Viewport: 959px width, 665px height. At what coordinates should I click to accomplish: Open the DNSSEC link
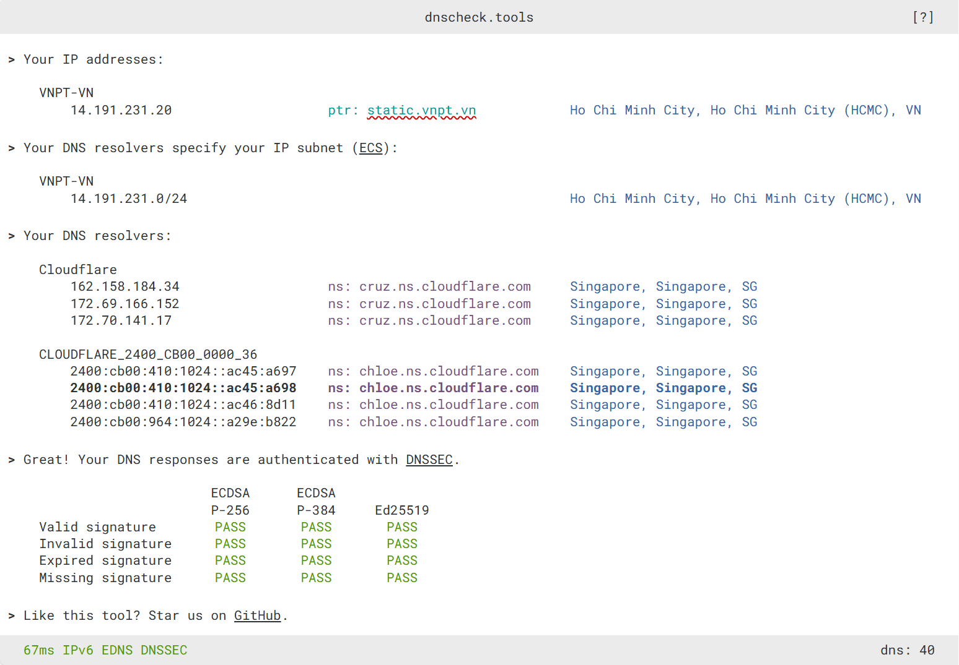429,460
